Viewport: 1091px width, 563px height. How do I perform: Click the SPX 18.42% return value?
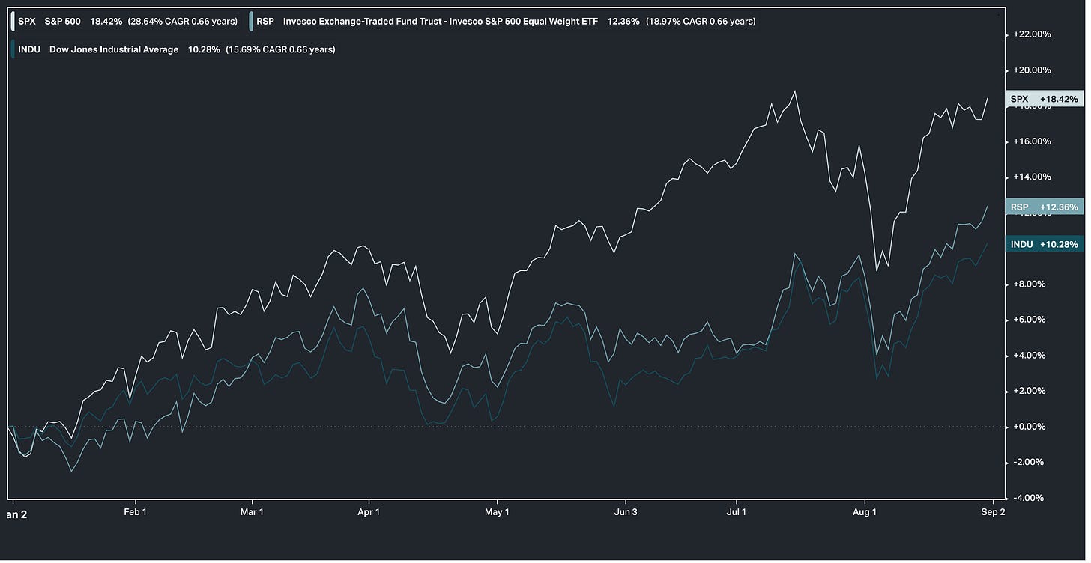(106, 22)
